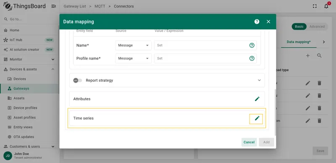Show next tabs with right chevron
The height and width of the screenshot is (163, 336).
click(324, 42)
